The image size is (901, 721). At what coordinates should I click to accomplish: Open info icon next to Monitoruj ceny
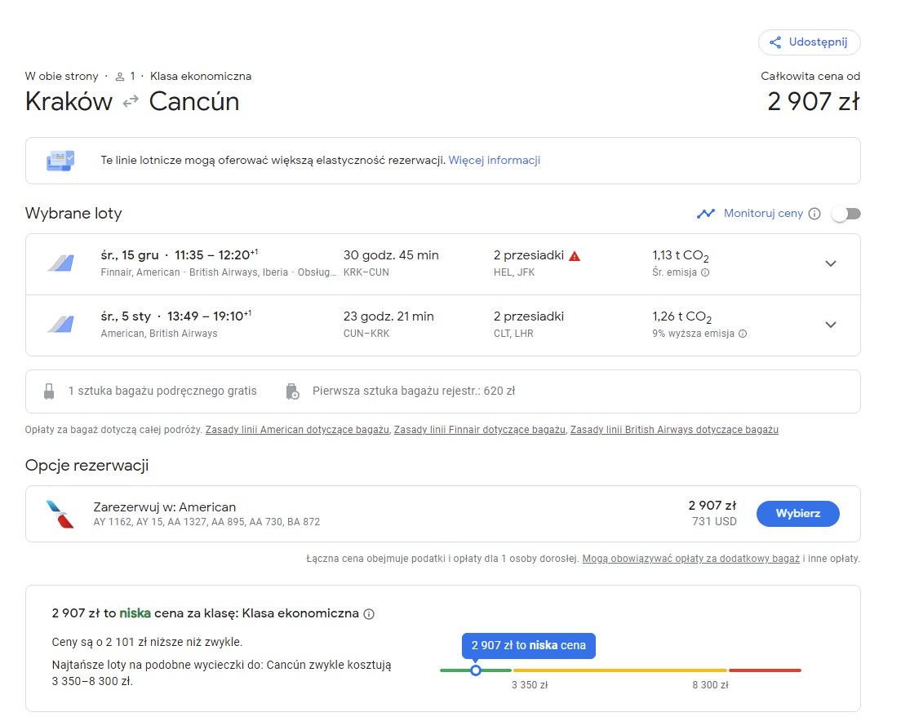[814, 214]
